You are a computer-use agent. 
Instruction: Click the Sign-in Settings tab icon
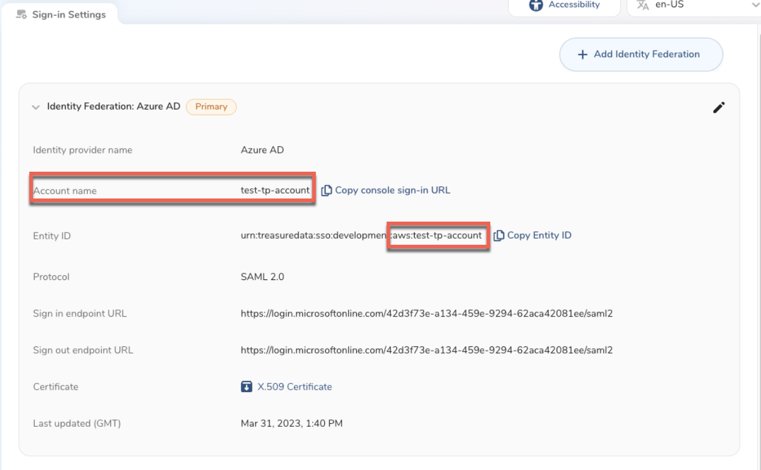21,15
